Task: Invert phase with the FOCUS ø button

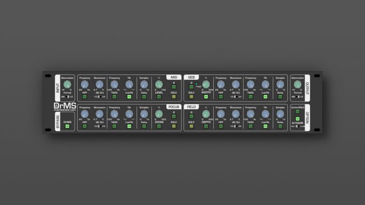Action: tap(174, 117)
